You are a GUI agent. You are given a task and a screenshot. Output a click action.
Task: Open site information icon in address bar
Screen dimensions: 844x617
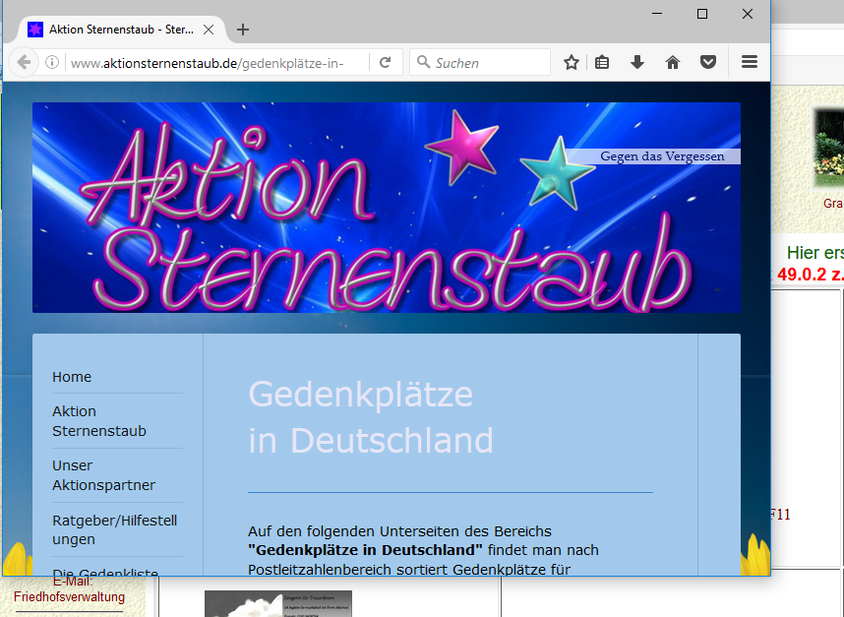[52, 62]
